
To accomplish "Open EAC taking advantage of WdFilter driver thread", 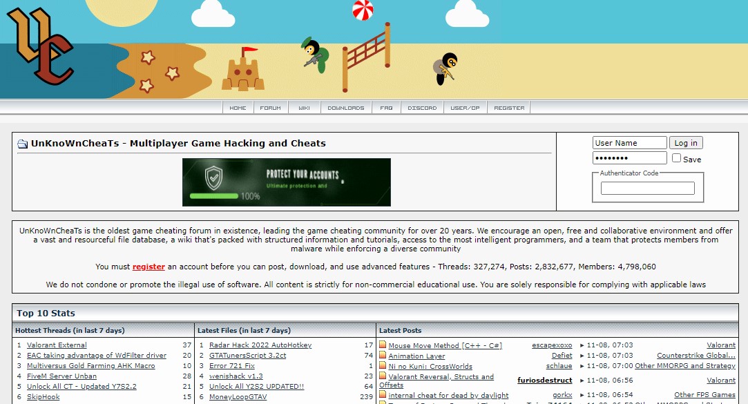I will pyautogui.click(x=97, y=356).
